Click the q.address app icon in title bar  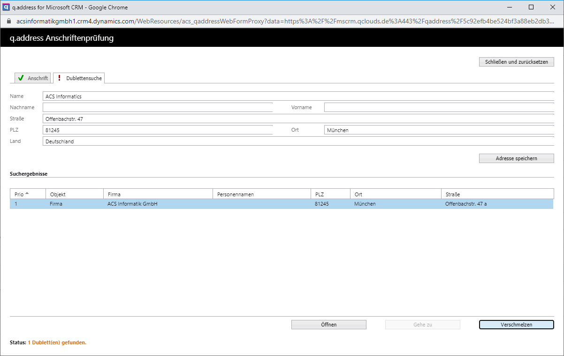tap(7, 7)
